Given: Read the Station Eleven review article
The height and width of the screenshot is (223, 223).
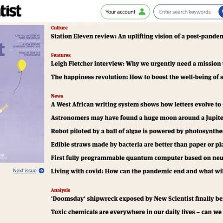Looking at the screenshot, I should [137, 36].
